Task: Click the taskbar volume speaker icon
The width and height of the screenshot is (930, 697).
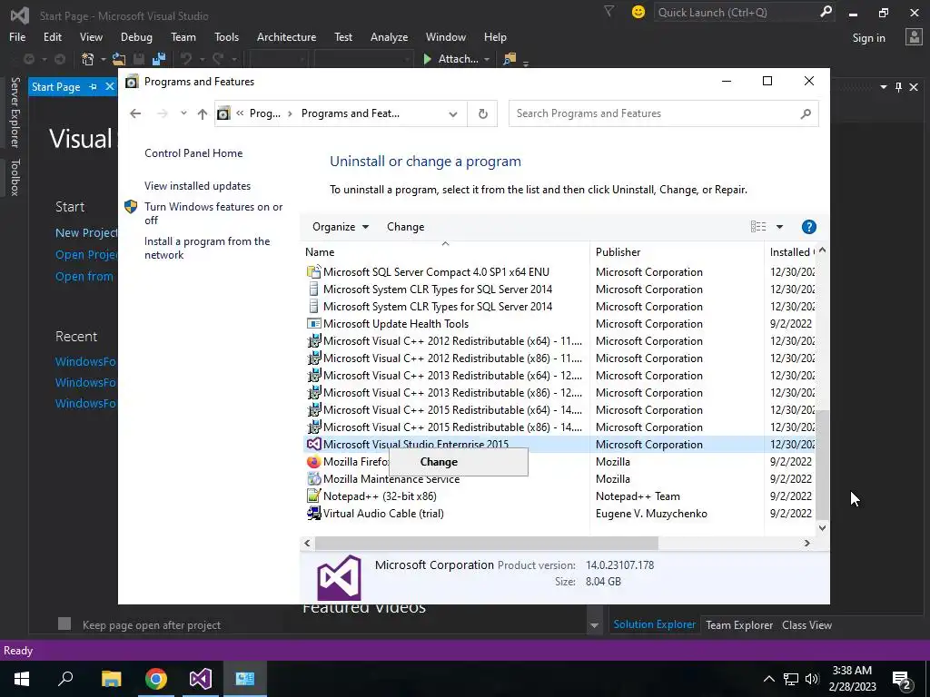Action: pyautogui.click(x=812, y=679)
